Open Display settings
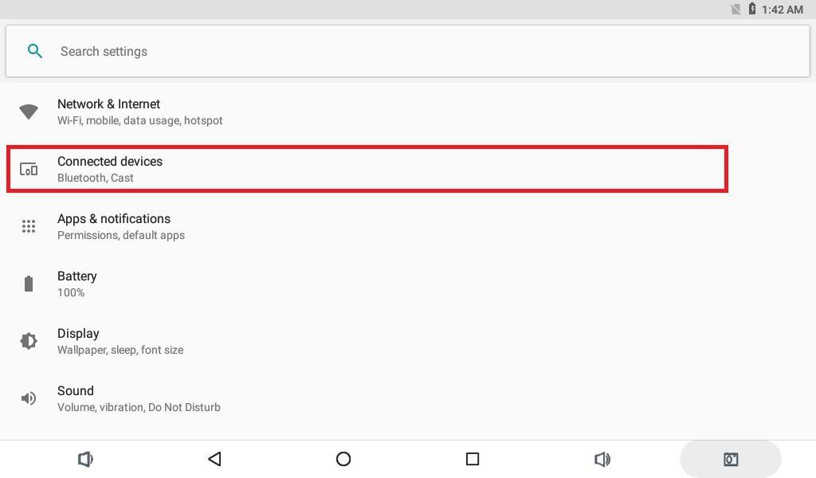816x478 pixels. click(x=408, y=341)
